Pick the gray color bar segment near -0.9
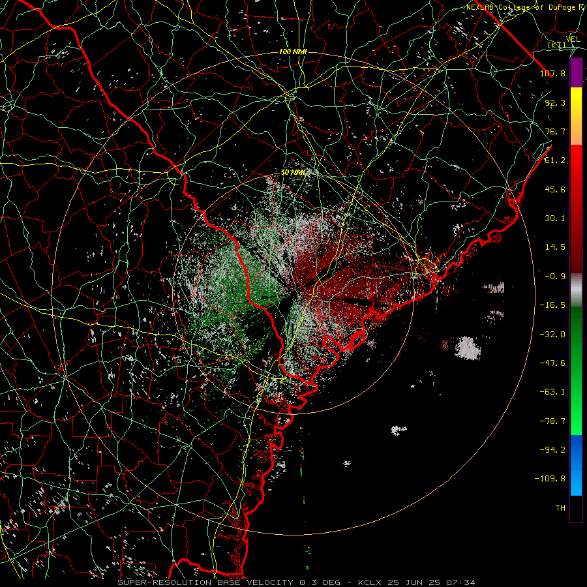 [x=576, y=288]
